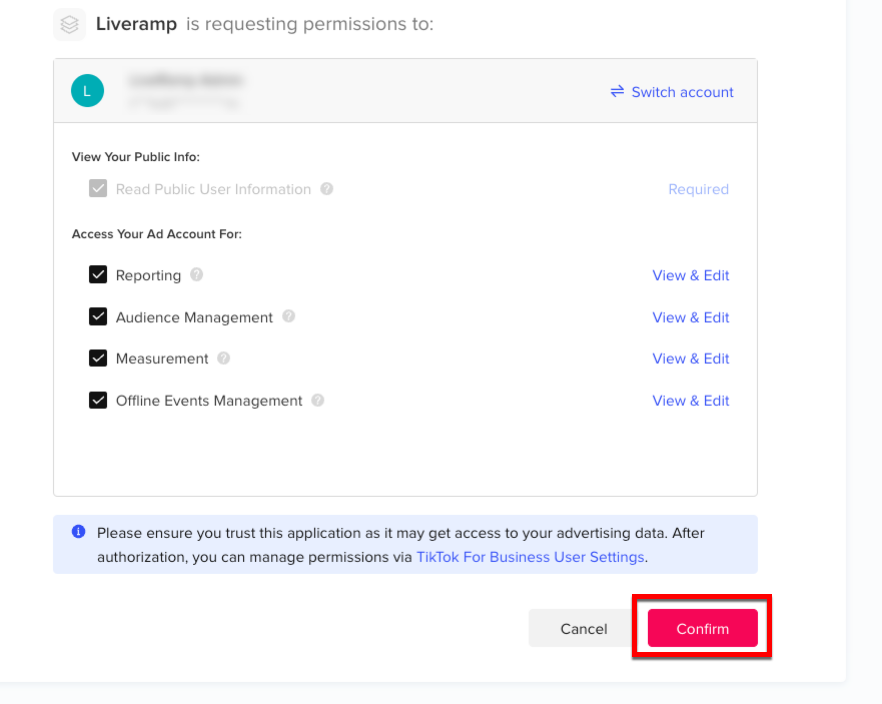Open View & Edit for Offline Events Management
The height and width of the screenshot is (704, 882).
(x=690, y=401)
